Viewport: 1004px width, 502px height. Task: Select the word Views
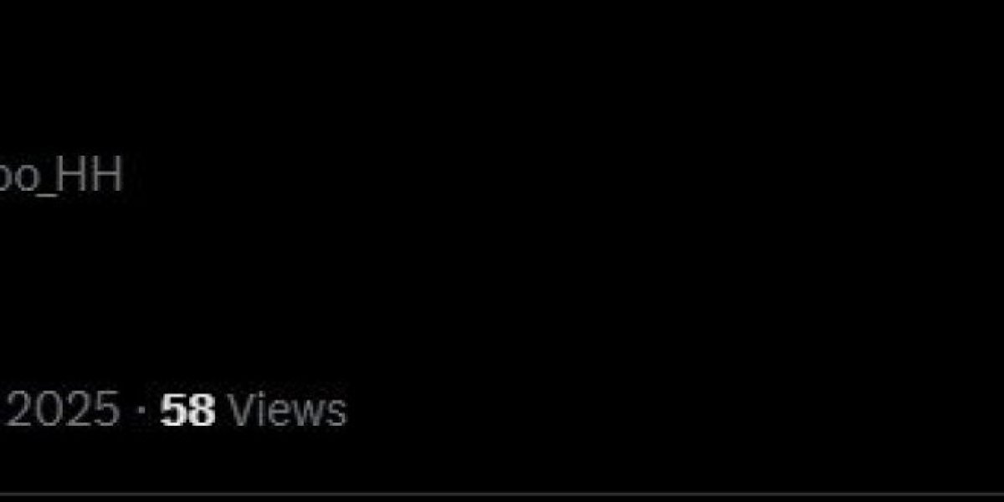287,411
